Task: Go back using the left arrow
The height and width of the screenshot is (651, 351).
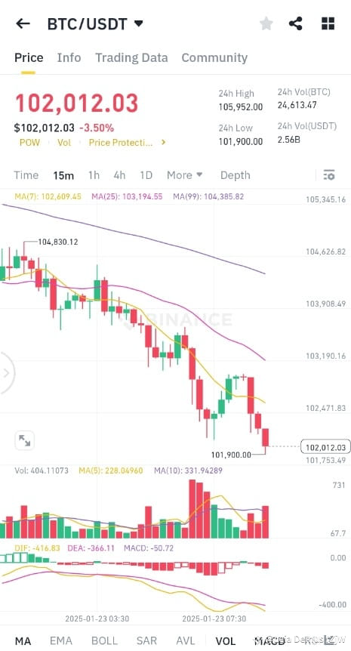Action: (23, 23)
